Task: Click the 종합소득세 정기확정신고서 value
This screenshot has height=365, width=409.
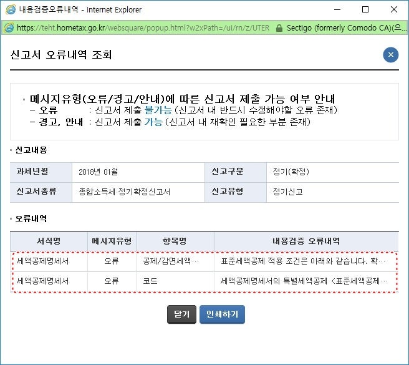Action: (125, 192)
